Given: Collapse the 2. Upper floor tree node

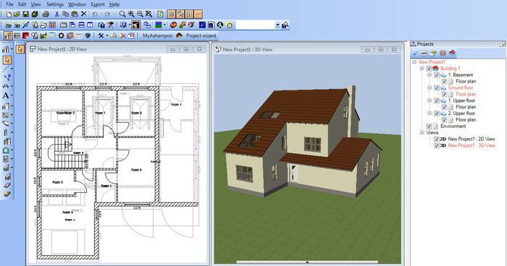Looking at the screenshot, I should 430,113.
